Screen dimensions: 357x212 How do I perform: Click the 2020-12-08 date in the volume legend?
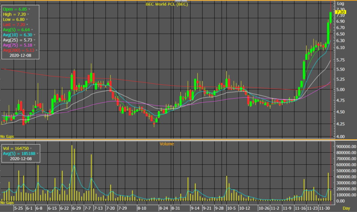(21, 159)
